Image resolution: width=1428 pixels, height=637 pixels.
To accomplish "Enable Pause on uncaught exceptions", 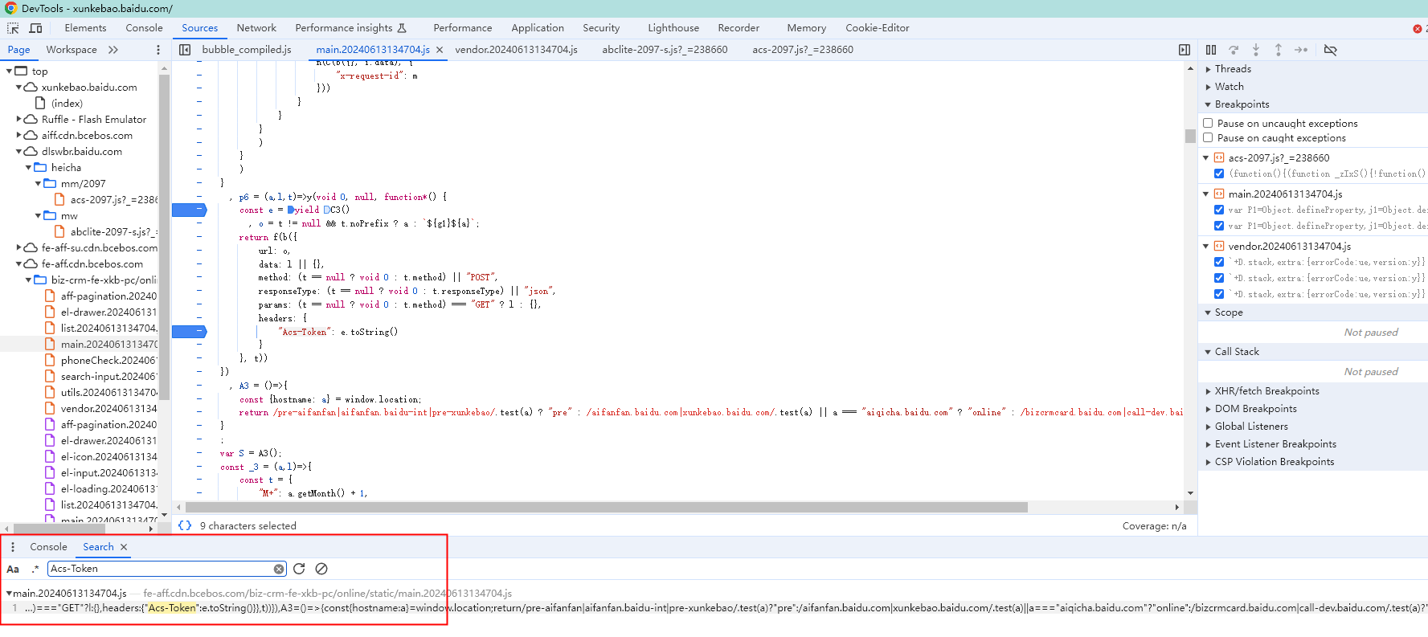I will coord(1208,123).
